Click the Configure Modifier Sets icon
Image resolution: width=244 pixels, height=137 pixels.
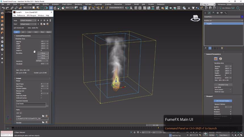tap(222, 48)
